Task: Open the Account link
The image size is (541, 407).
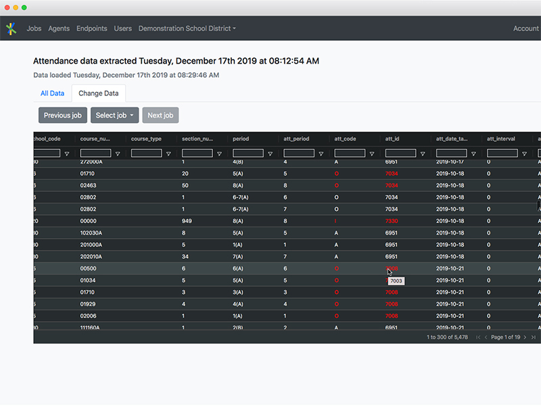Action: coord(525,28)
